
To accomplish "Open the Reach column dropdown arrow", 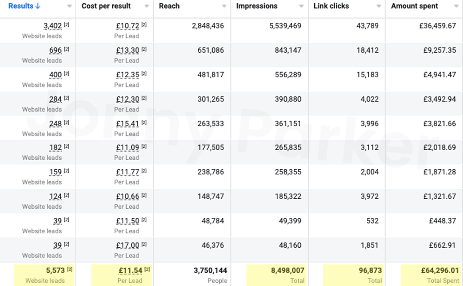I will pos(224,6).
